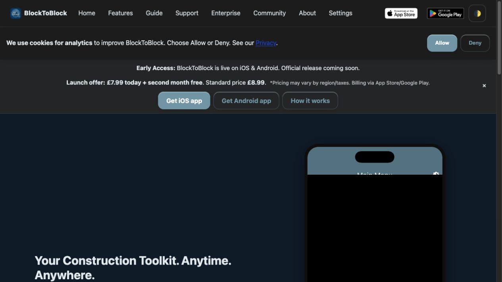Click the 'Launch offer: £7.99 today' text
The image size is (502, 282).
pos(104,83)
